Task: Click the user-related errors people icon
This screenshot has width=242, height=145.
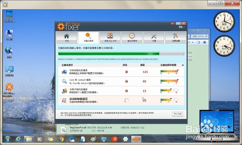Action: coord(64,91)
